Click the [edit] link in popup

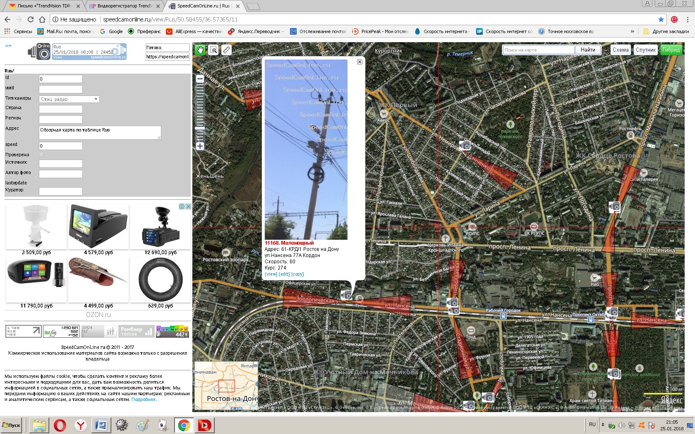pos(284,274)
